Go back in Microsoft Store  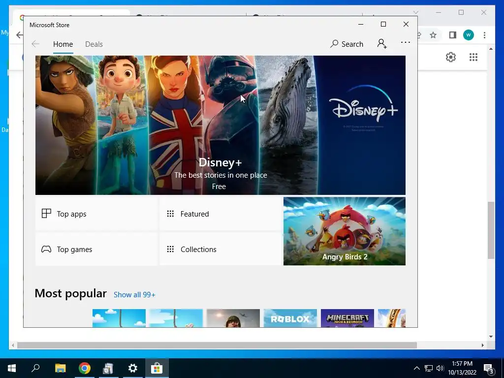(35, 44)
